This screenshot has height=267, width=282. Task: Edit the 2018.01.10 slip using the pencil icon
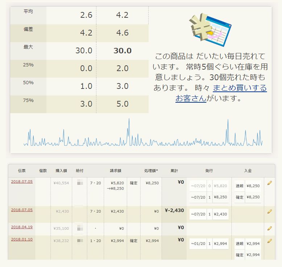pyautogui.click(x=269, y=241)
